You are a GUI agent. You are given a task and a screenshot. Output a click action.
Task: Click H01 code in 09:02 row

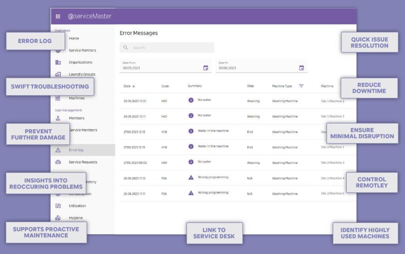point(164,163)
